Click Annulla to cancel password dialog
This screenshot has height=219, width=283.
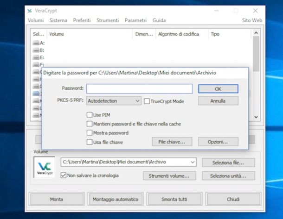[x=218, y=101]
